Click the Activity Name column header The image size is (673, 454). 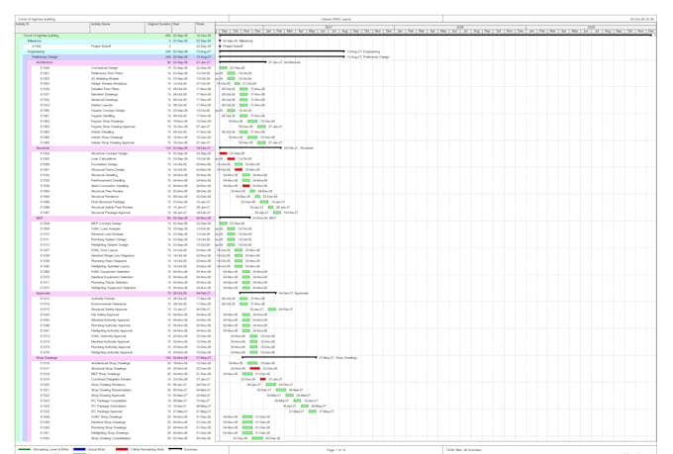(118, 28)
